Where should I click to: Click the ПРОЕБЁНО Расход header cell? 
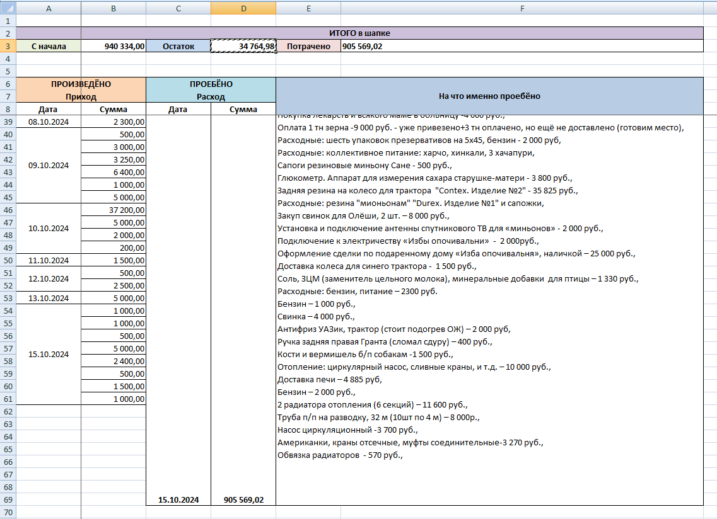point(211,90)
